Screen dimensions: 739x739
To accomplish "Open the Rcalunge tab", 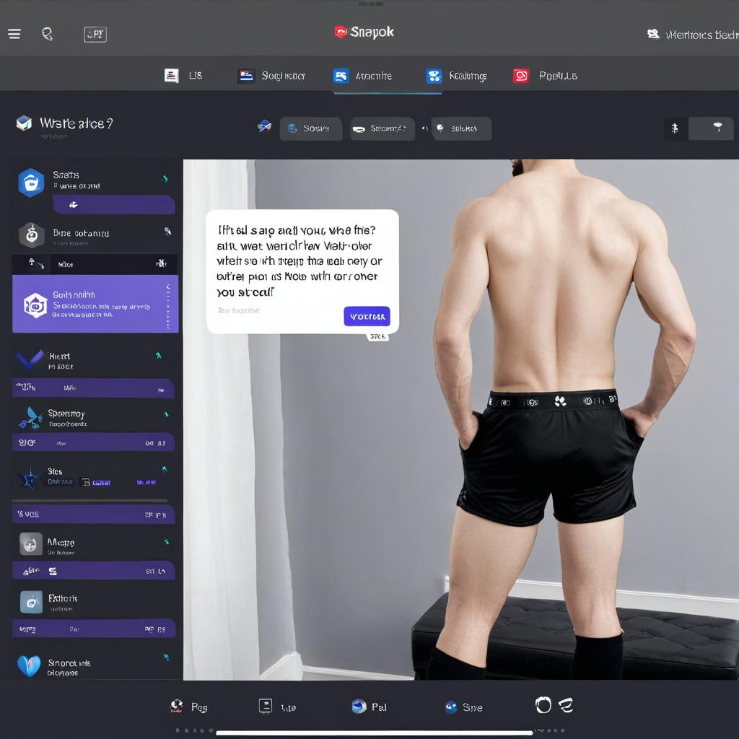I will pyautogui.click(x=456, y=76).
